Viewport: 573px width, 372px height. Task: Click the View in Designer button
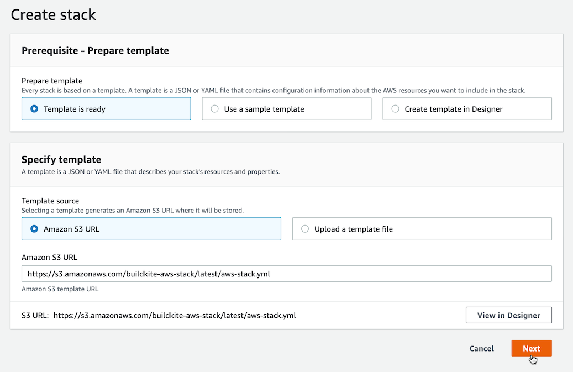tap(508, 315)
